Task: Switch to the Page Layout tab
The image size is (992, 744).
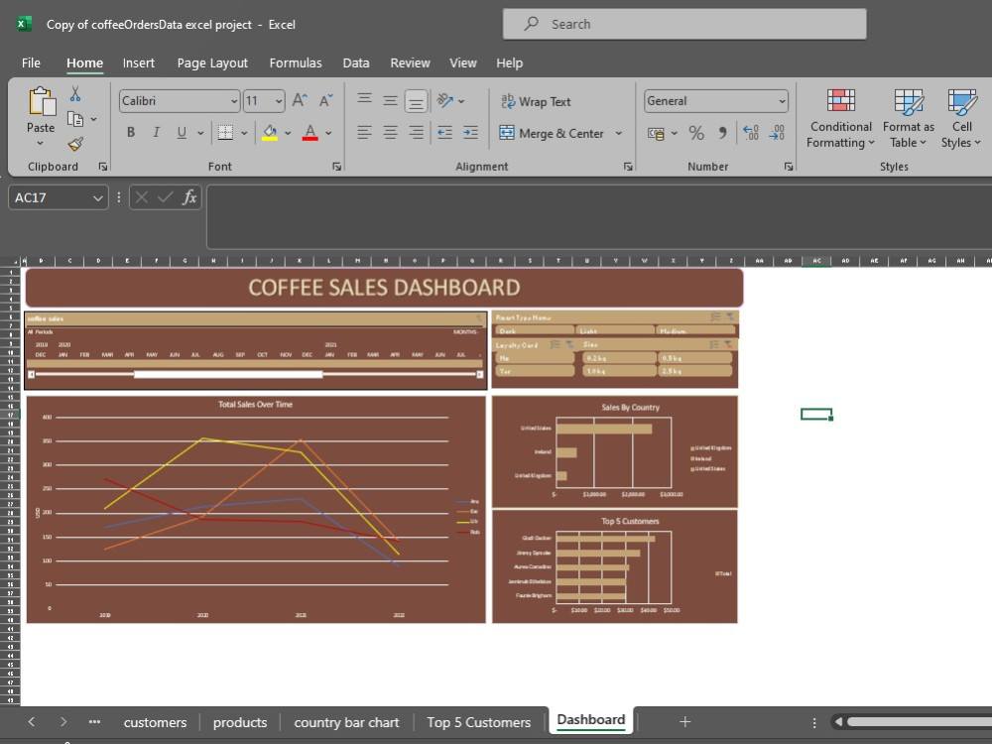Action: (212, 63)
